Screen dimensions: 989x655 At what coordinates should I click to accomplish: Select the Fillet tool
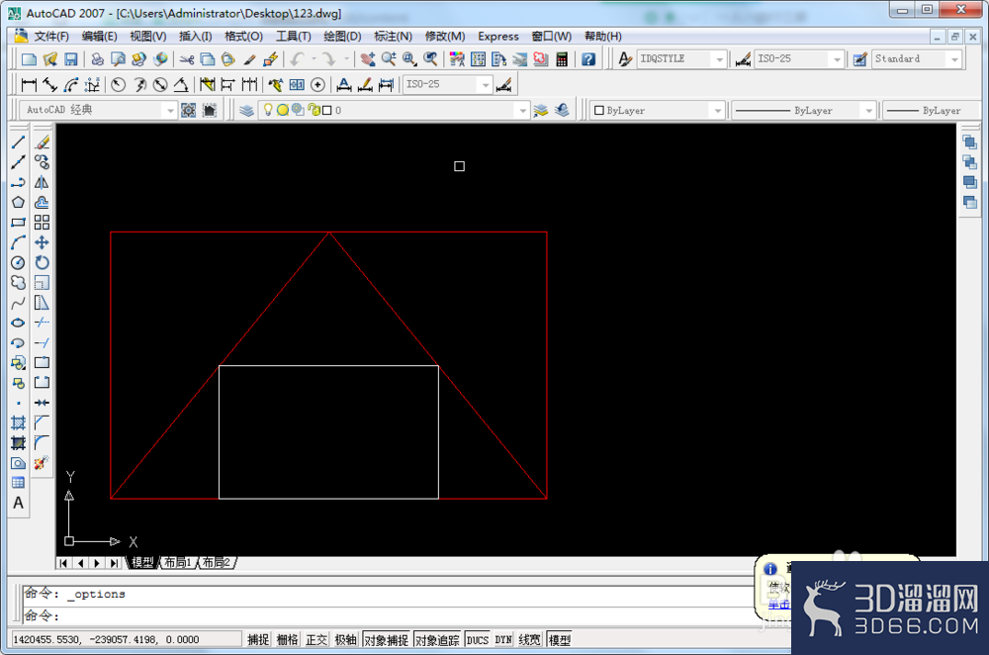(42, 443)
